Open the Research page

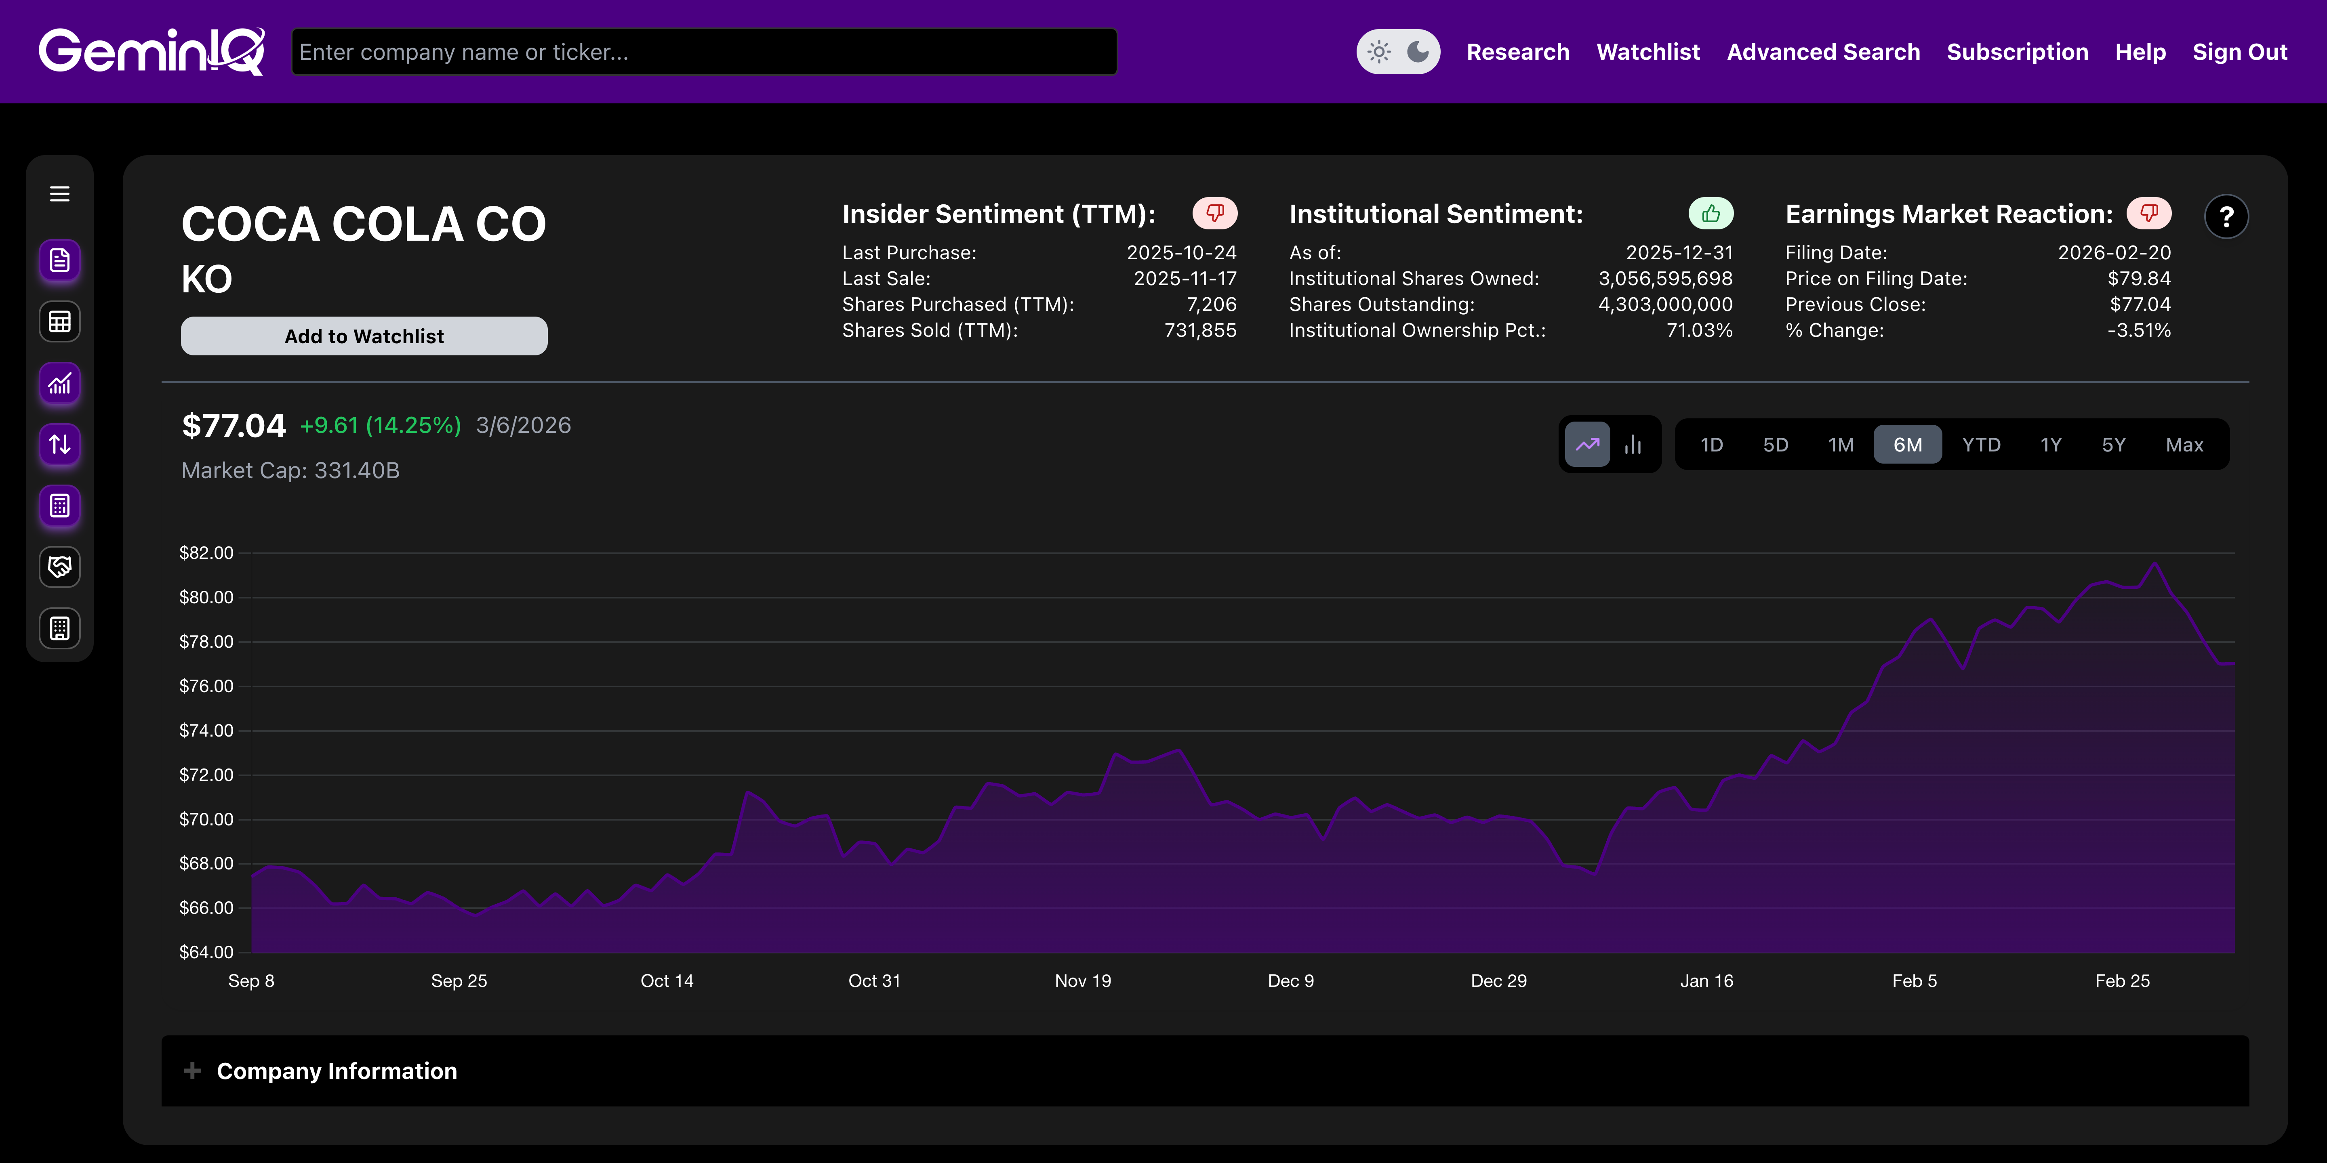coord(1519,51)
